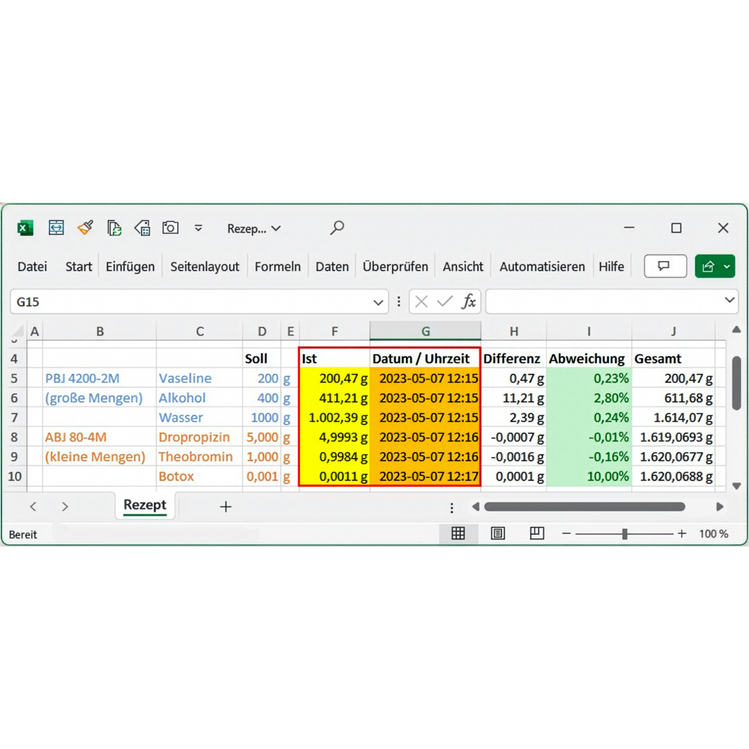The image size is (749, 749).
Task: Open the Search icon in the title bar
Action: pos(336,228)
